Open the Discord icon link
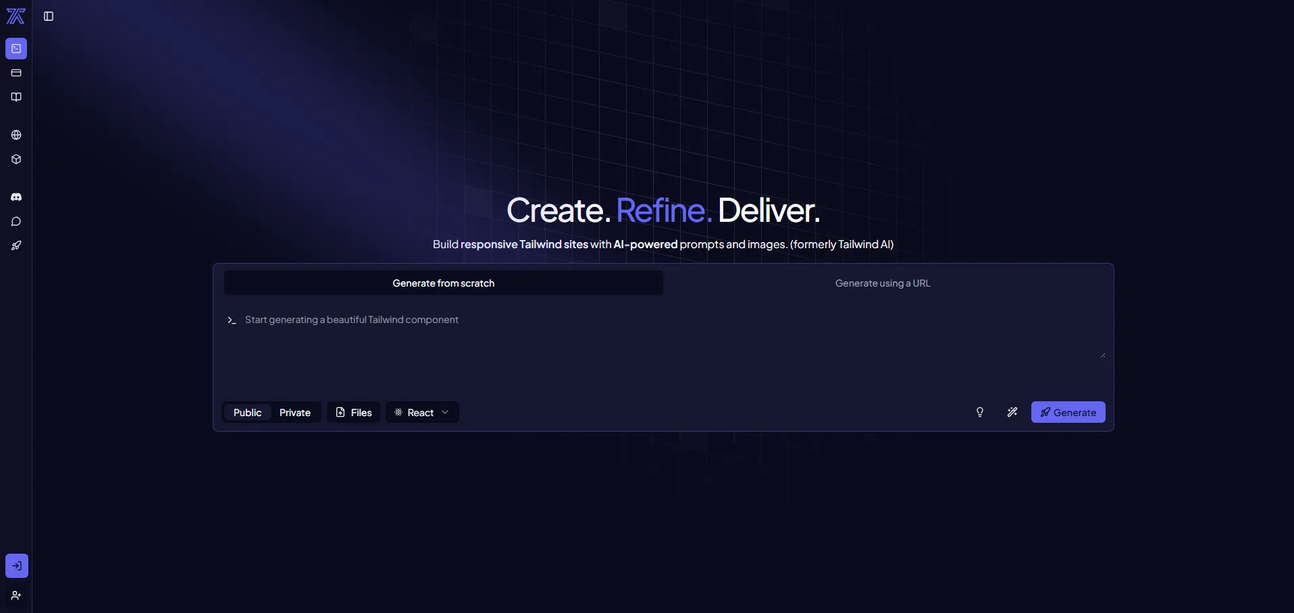1294x613 pixels. pyautogui.click(x=16, y=197)
